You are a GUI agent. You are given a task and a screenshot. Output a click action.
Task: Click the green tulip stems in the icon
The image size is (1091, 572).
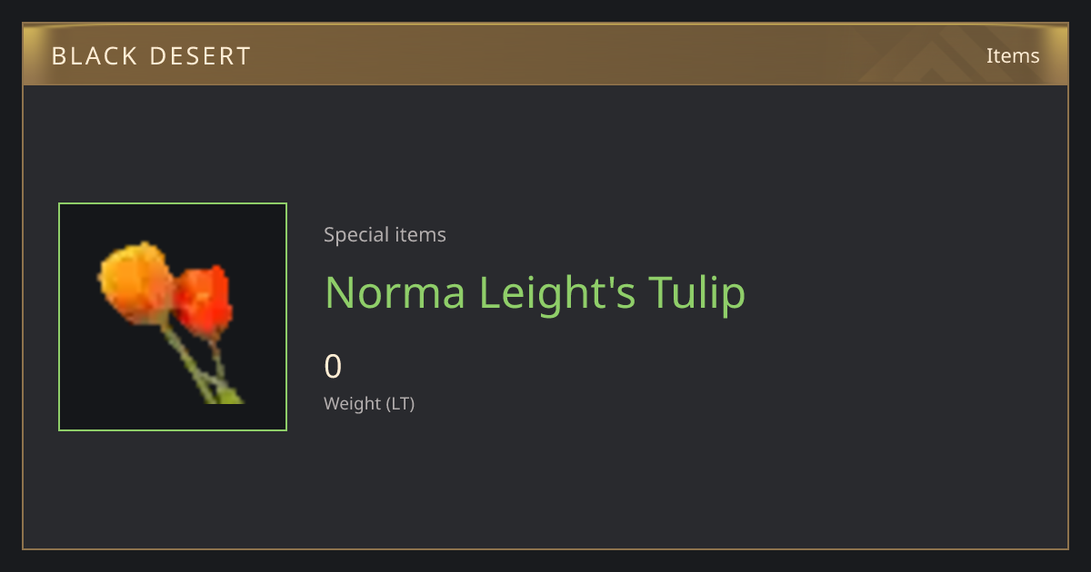pos(202,365)
